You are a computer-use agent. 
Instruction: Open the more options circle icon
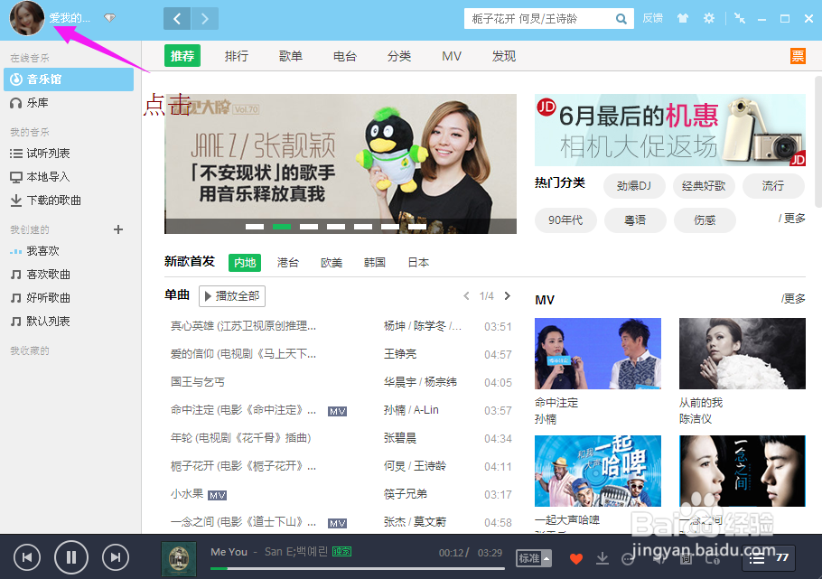[x=628, y=560]
